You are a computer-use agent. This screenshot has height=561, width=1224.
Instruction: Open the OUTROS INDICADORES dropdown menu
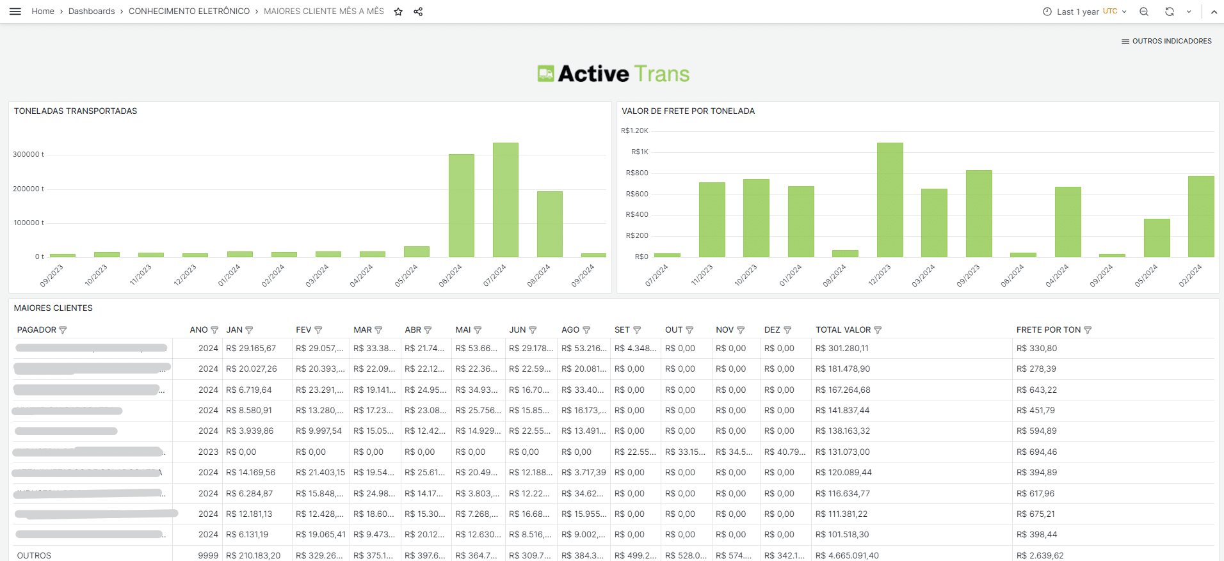click(1166, 41)
